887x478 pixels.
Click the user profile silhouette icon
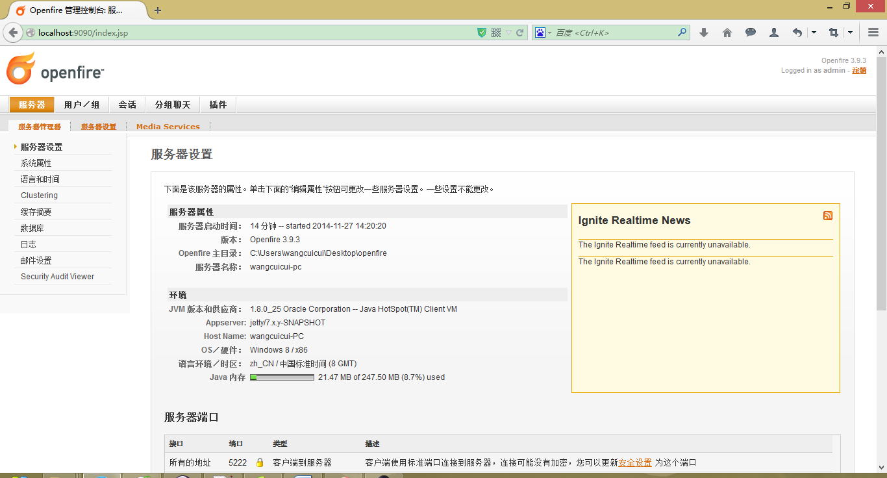coord(774,32)
